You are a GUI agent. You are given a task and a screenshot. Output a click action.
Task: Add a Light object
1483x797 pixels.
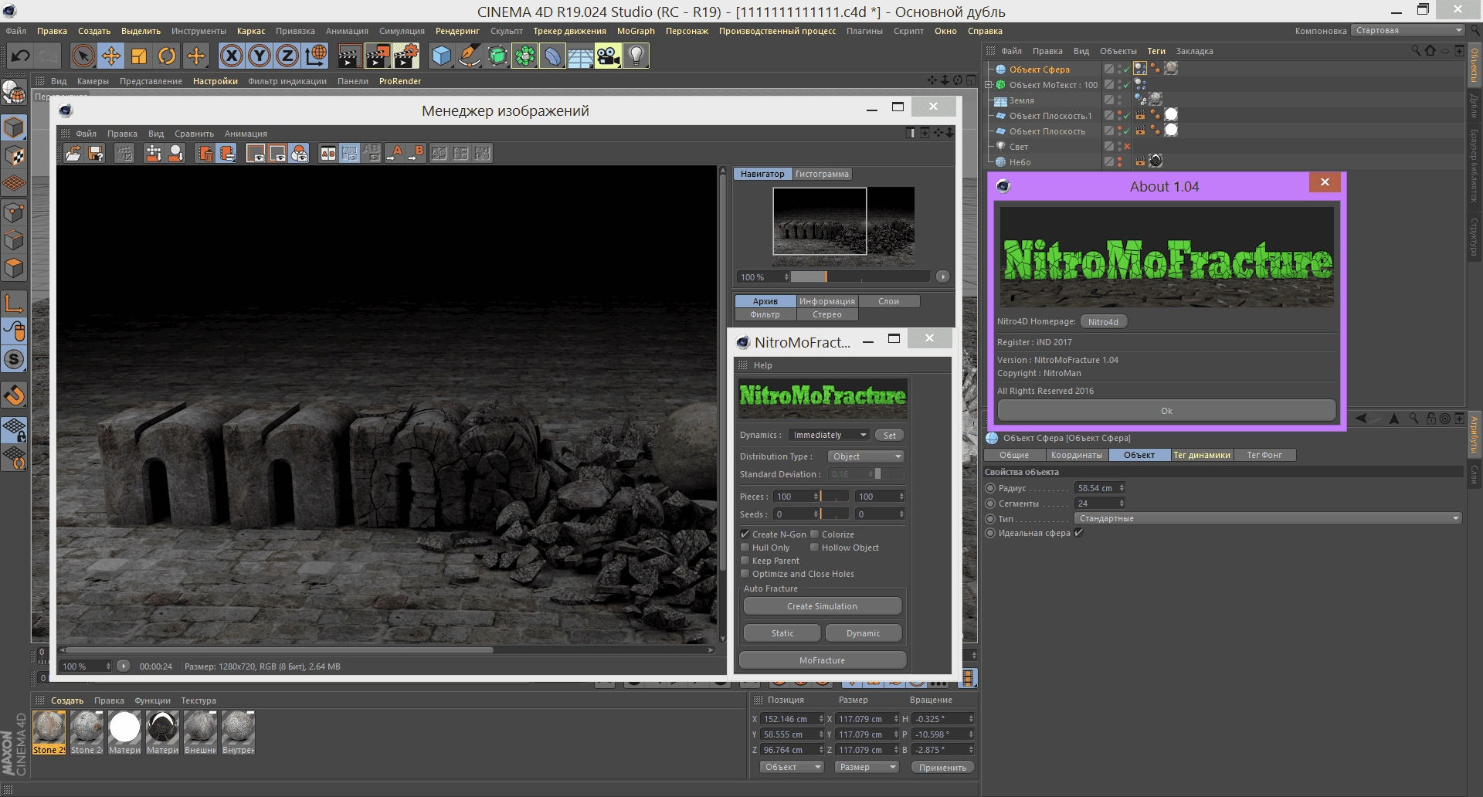(x=636, y=56)
